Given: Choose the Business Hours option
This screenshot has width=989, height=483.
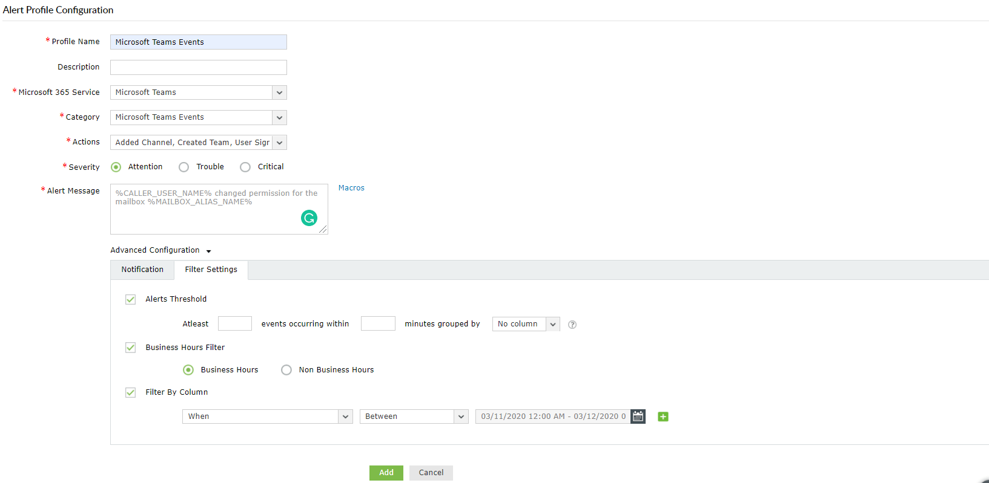Looking at the screenshot, I should (x=188, y=370).
